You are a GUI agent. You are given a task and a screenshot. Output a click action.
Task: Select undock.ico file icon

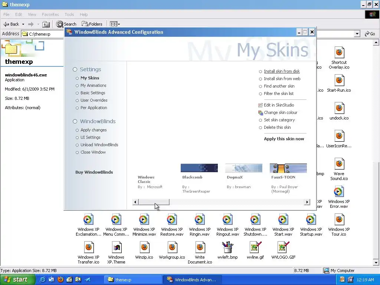(339, 108)
